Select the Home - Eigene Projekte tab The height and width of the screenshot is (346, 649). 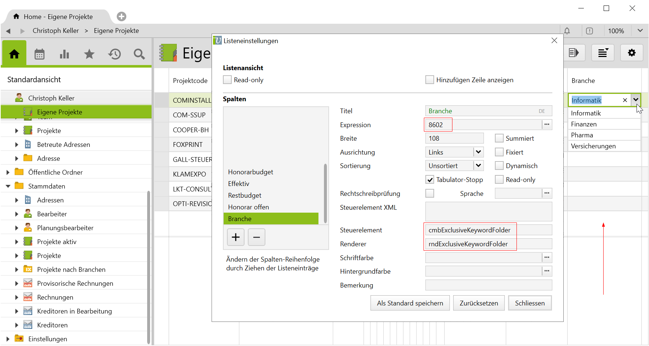[58, 17]
